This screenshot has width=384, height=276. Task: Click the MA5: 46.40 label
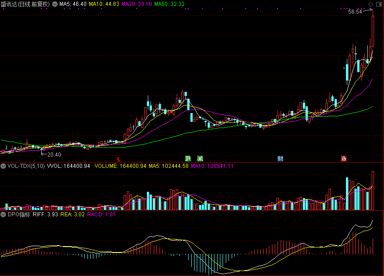pos(73,4)
